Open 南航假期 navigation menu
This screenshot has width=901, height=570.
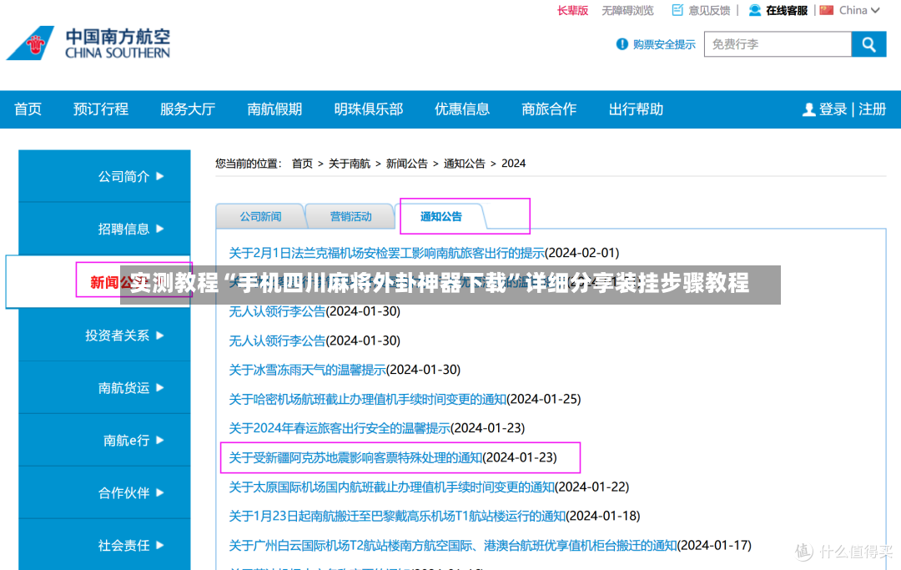(274, 109)
